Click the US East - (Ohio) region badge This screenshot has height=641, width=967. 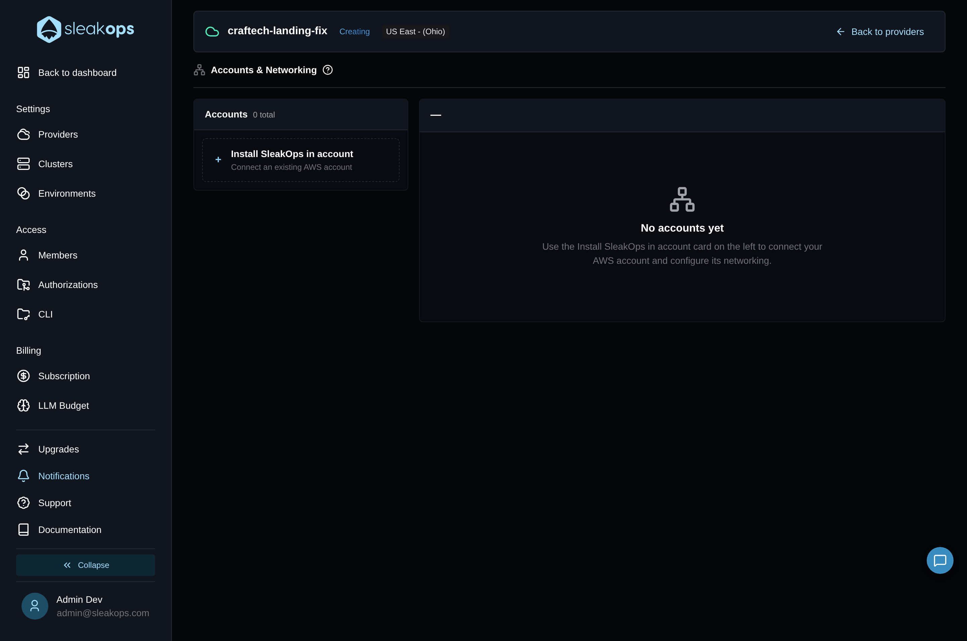click(415, 32)
